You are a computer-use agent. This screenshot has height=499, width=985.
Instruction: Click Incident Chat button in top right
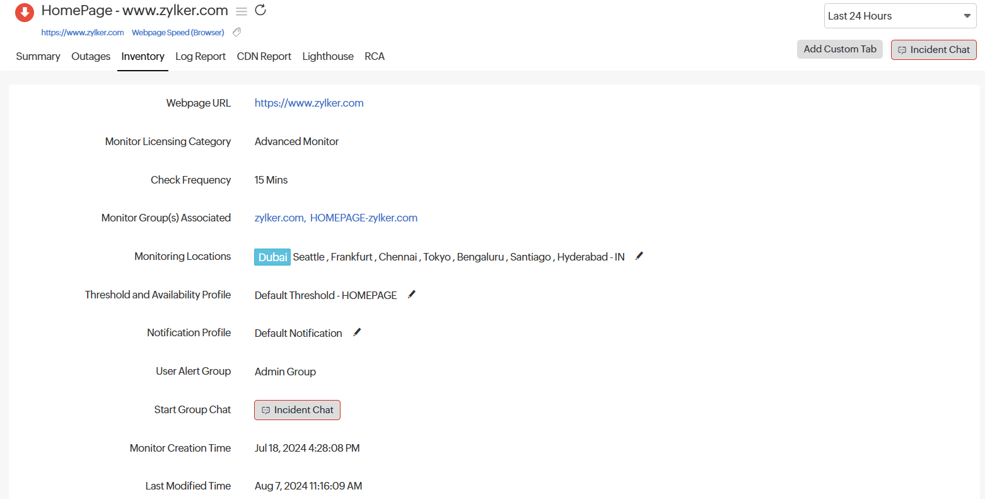(933, 50)
